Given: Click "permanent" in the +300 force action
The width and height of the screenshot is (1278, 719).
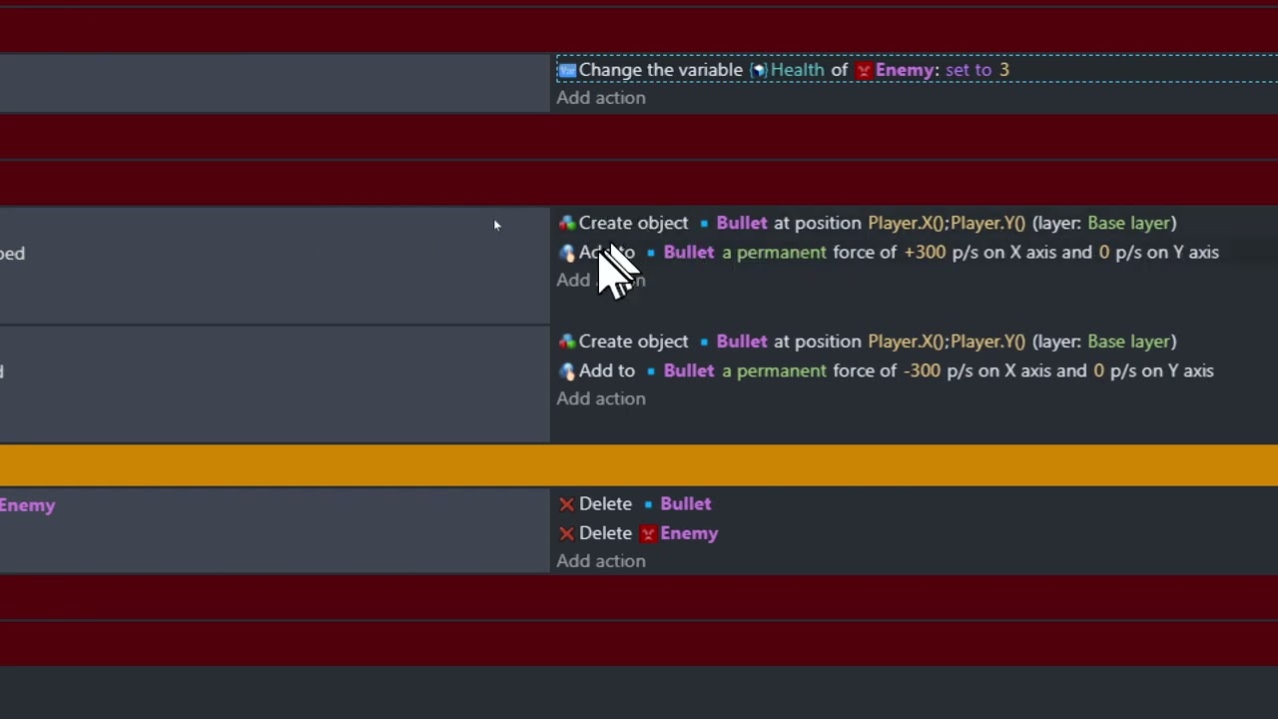Looking at the screenshot, I should pyautogui.click(x=781, y=253).
